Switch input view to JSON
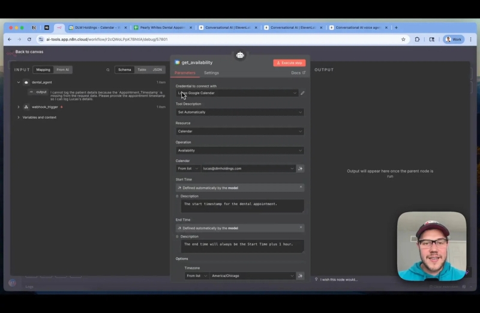Viewport: 480px width, 313px height. point(157,70)
